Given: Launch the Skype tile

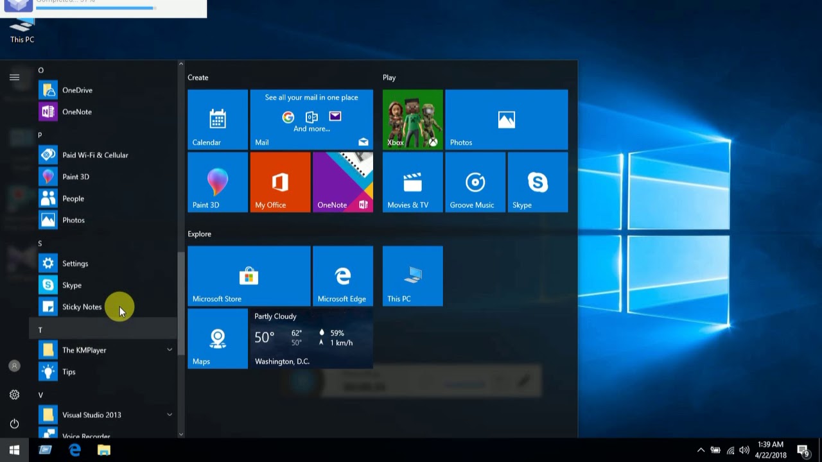Looking at the screenshot, I should [x=538, y=182].
